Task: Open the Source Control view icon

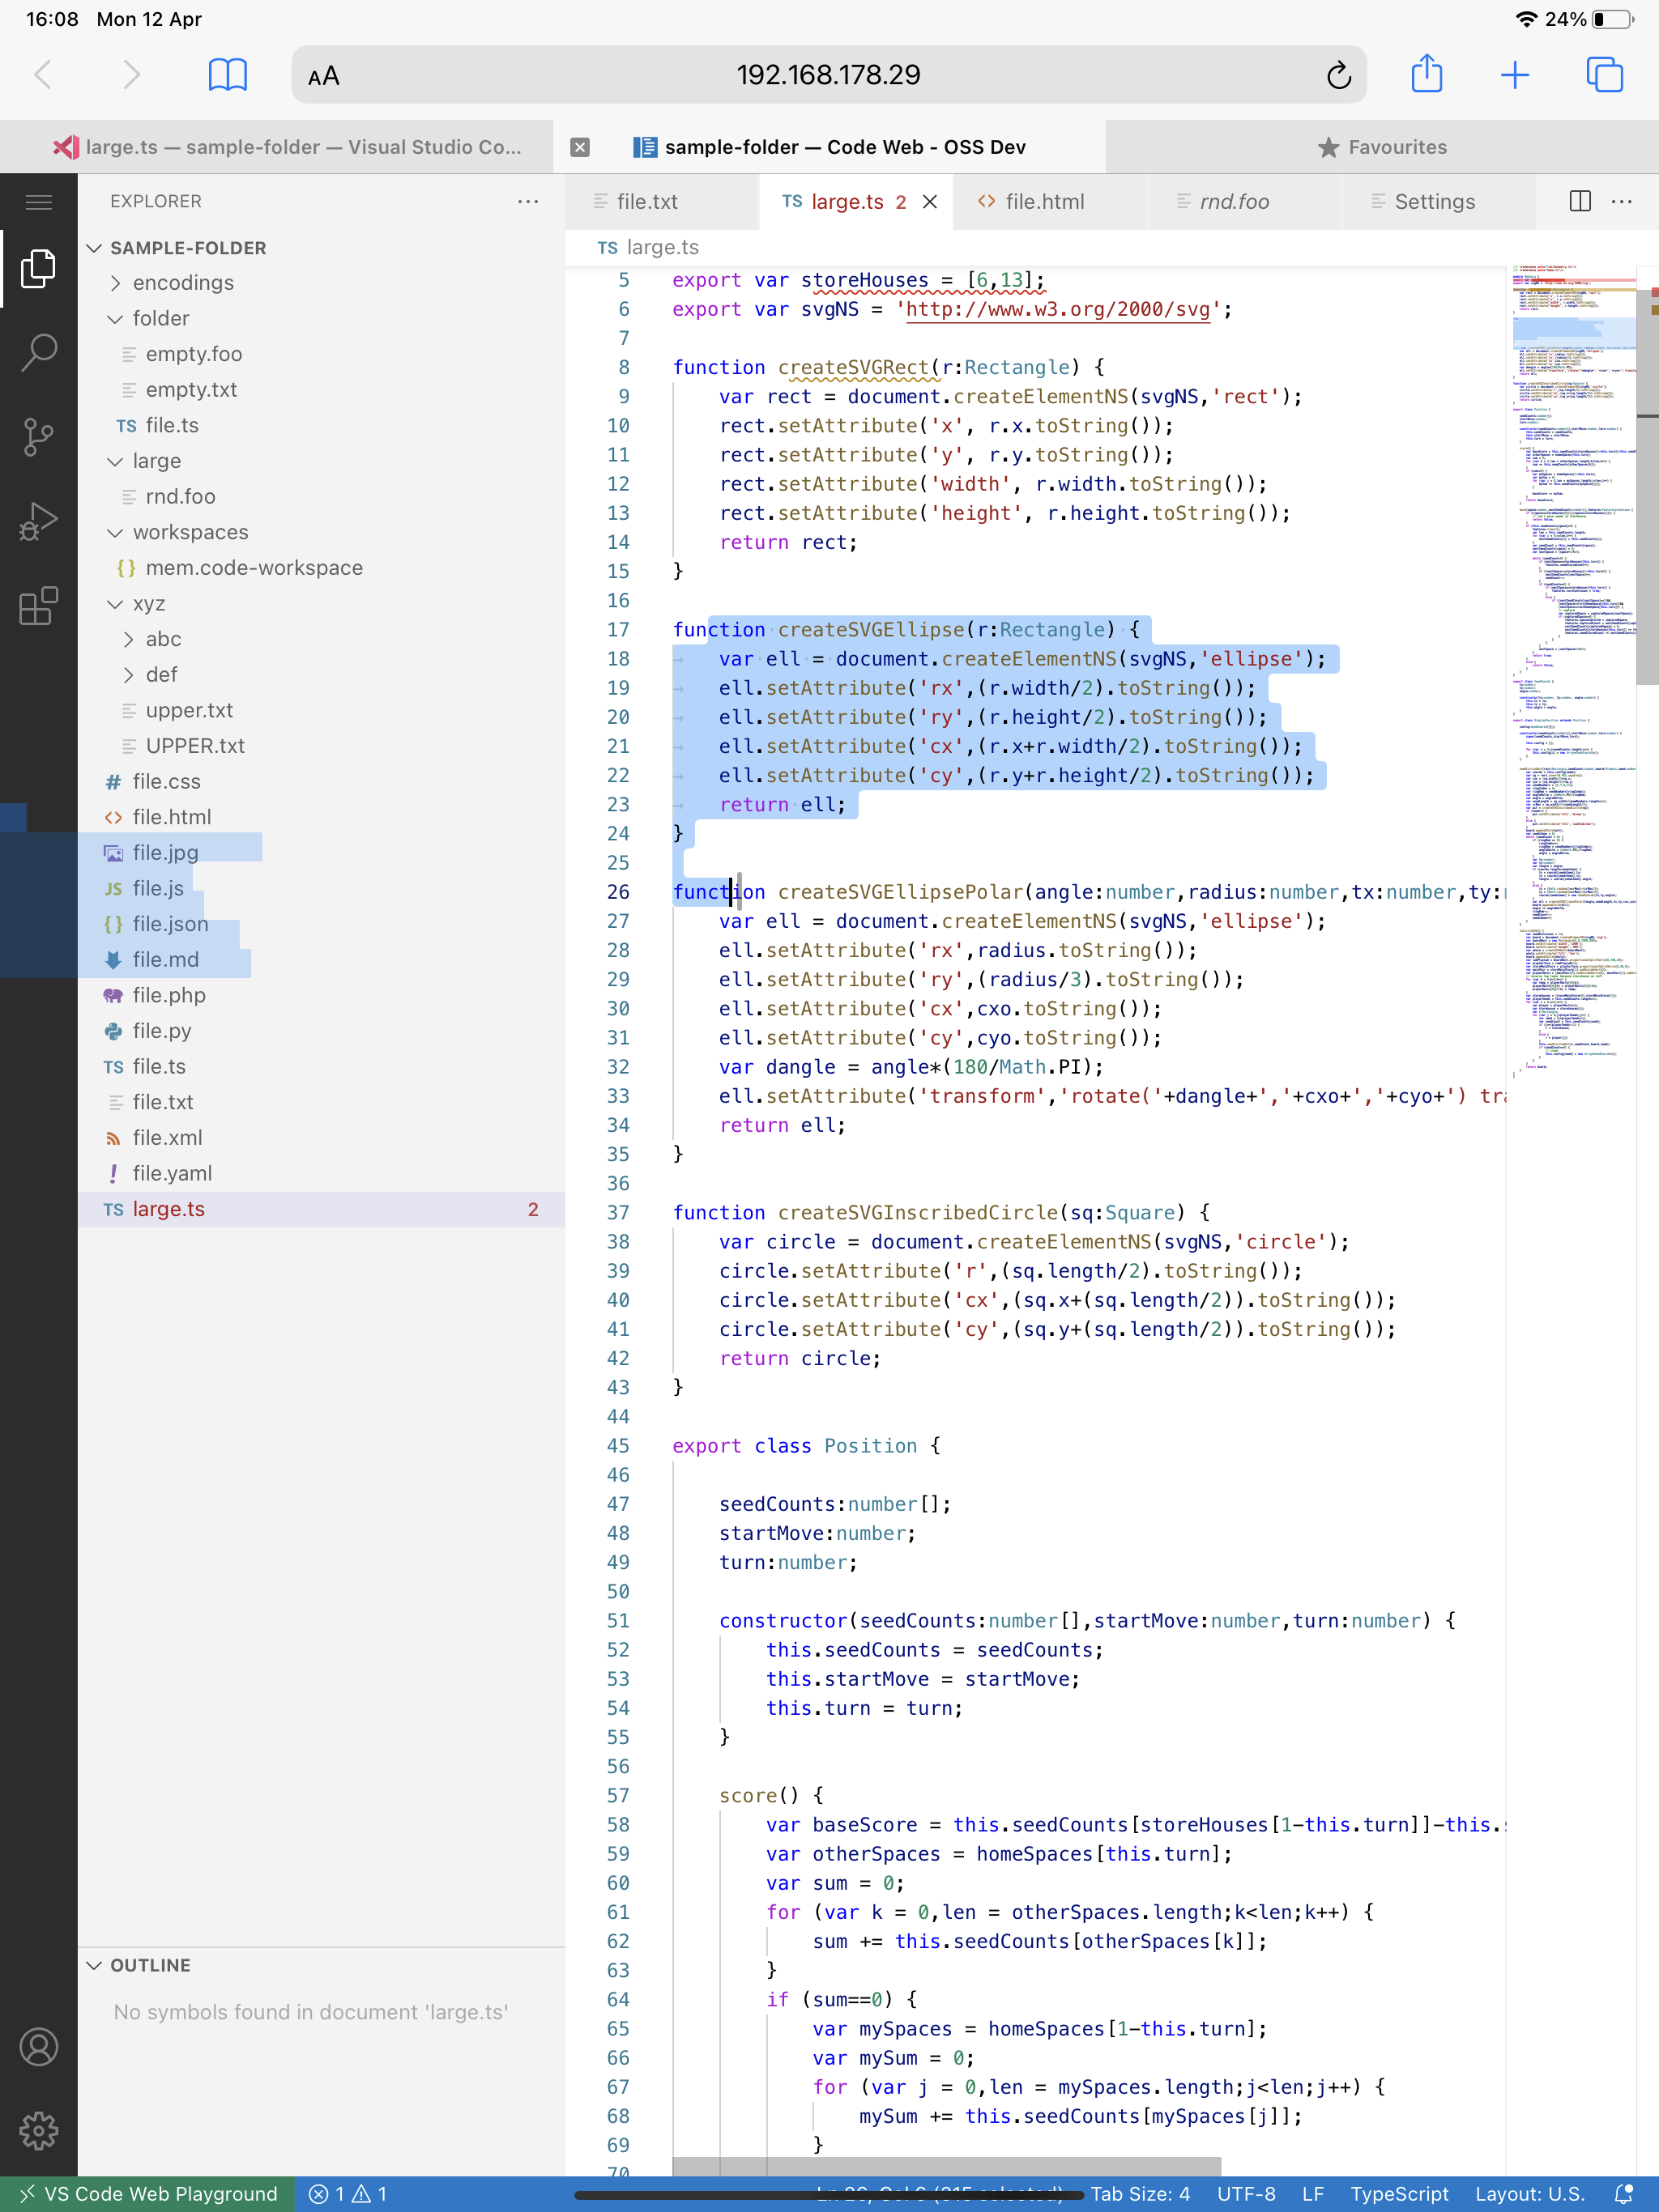Action: tap(38, 437)
